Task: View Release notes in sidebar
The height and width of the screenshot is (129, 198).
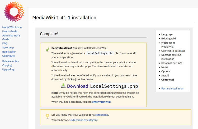Action: click(10, 61)
